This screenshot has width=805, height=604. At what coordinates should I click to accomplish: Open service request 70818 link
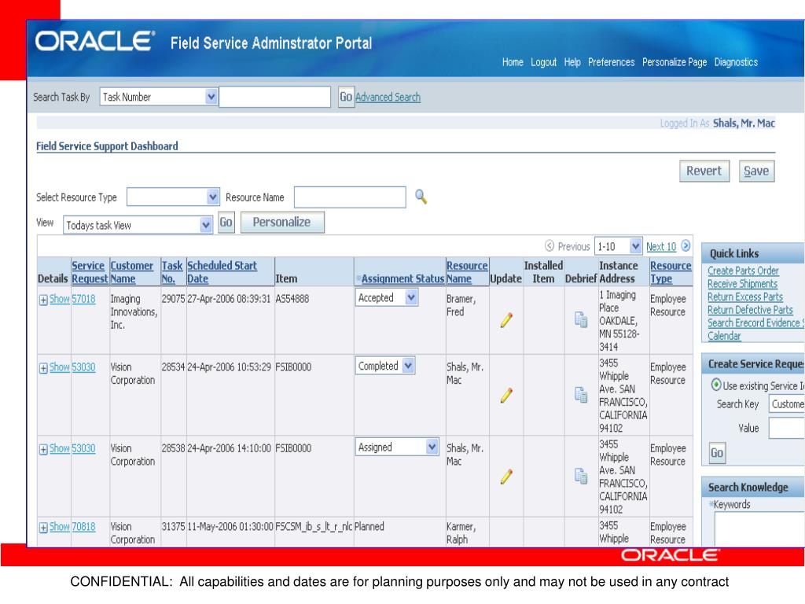click(x=83, y=526)
